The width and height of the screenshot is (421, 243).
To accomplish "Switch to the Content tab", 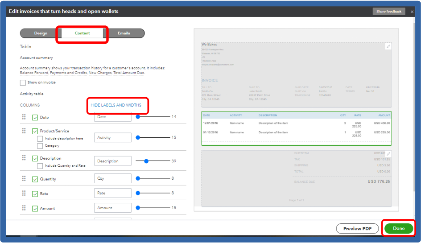I will [x=82, y=33].
